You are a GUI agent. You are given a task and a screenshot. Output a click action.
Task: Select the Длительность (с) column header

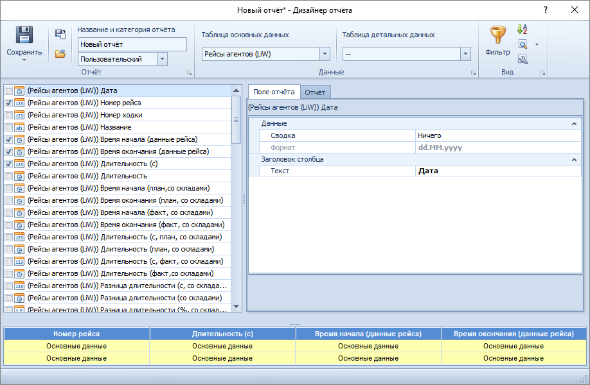(x=222, y=334)
